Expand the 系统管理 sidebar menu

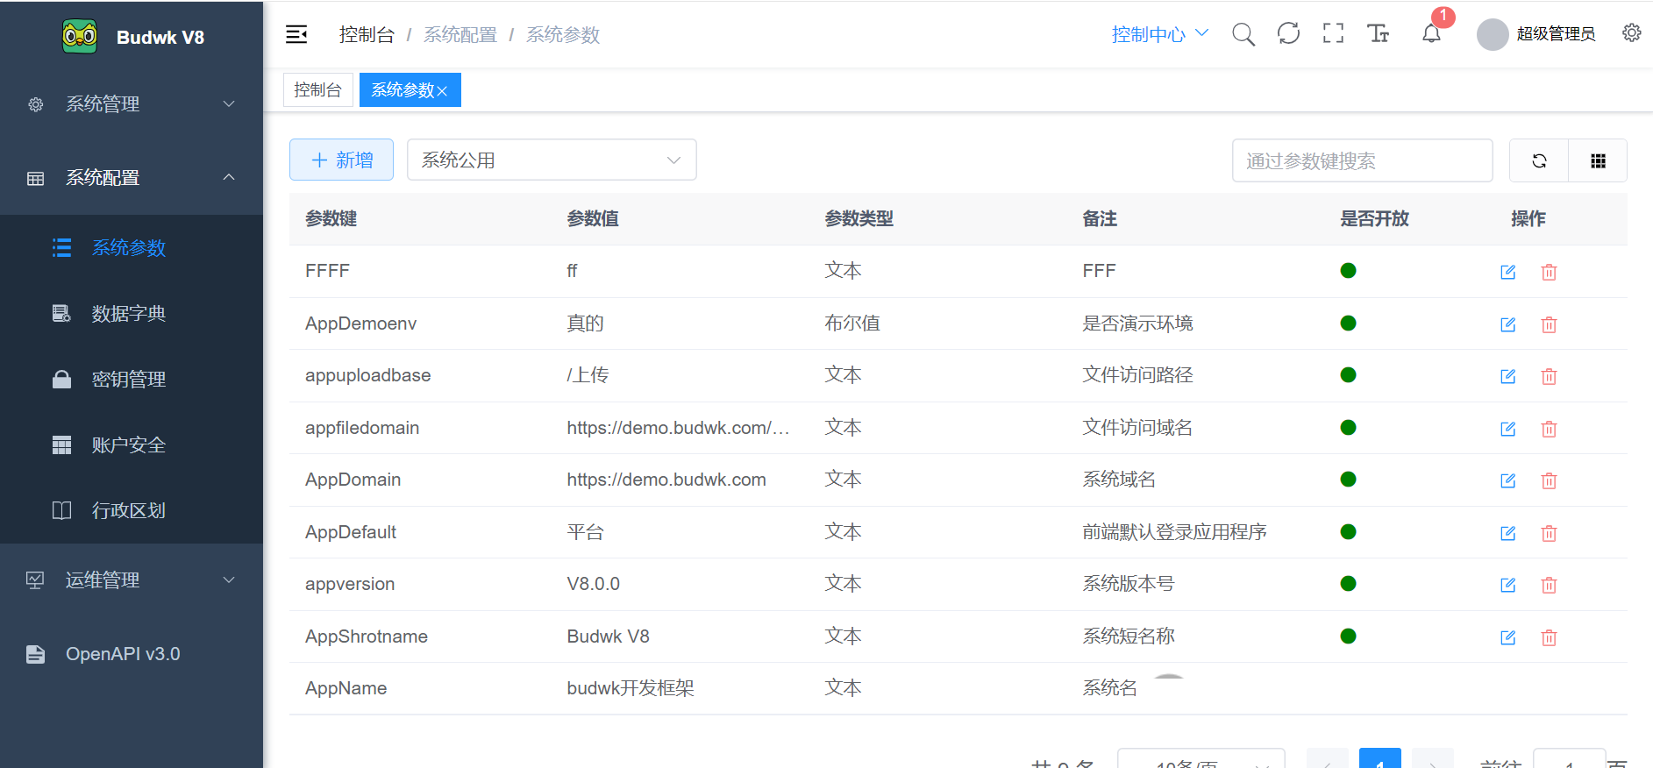pos(132,104)
